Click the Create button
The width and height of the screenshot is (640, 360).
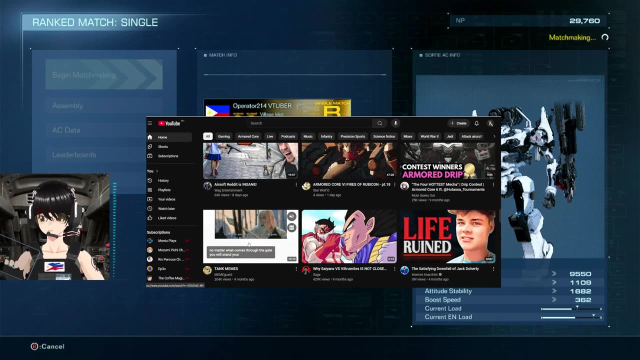pos(458,123)
